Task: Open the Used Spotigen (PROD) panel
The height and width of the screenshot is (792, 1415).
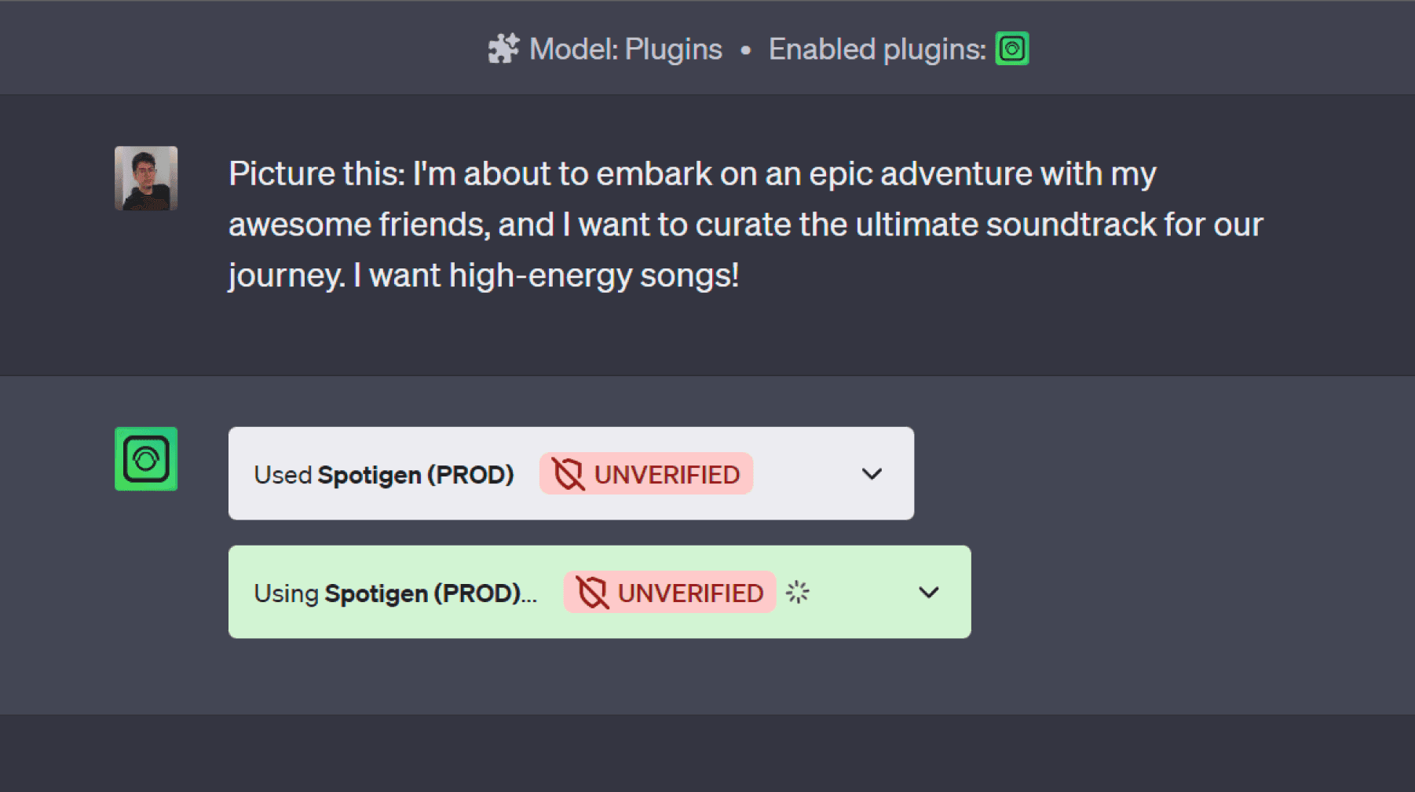Action: tap(571, 473)
